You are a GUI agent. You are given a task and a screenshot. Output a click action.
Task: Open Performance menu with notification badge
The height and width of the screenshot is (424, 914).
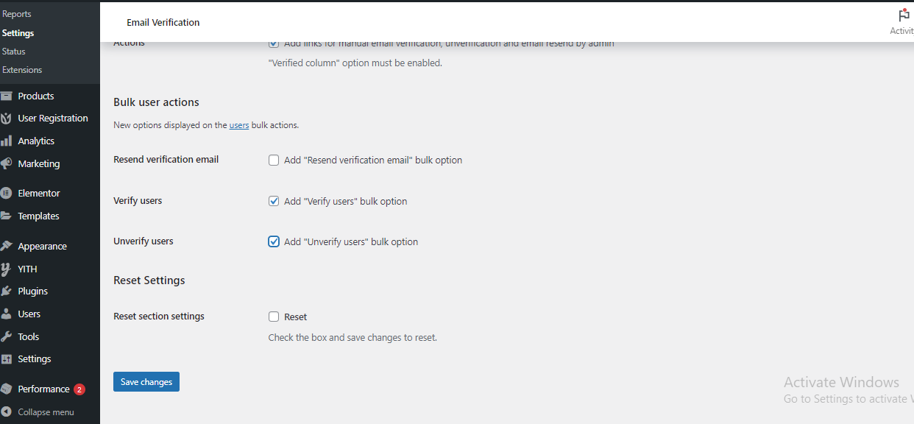tap(44, 389)
